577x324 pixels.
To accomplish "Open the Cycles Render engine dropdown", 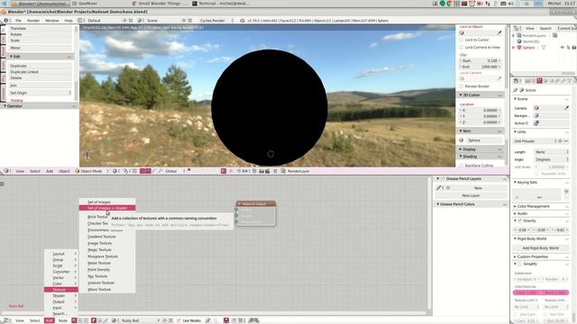I will click(x=216, y=21).
